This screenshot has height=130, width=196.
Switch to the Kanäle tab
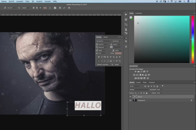point(139,83)
